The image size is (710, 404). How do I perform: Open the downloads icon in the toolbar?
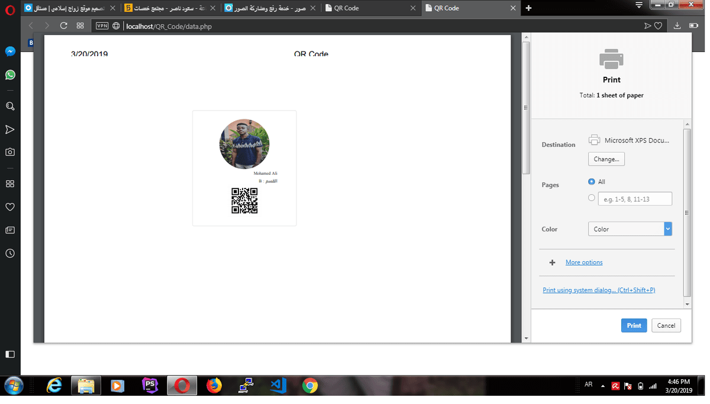(677, 26)
